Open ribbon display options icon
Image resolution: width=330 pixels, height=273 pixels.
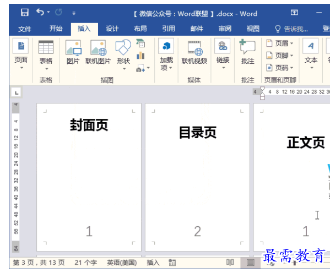(294, 13)
